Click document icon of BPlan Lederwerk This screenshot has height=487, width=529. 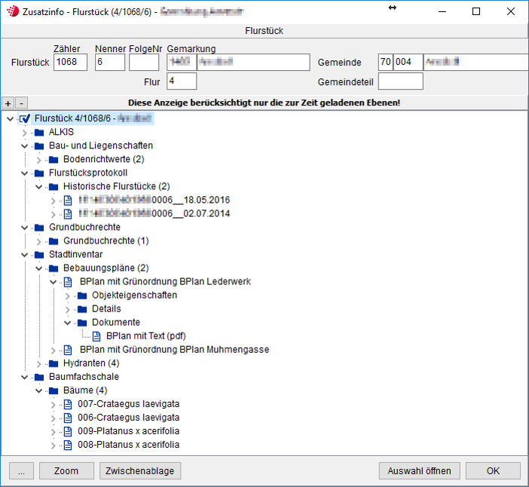tap(68, 282)
